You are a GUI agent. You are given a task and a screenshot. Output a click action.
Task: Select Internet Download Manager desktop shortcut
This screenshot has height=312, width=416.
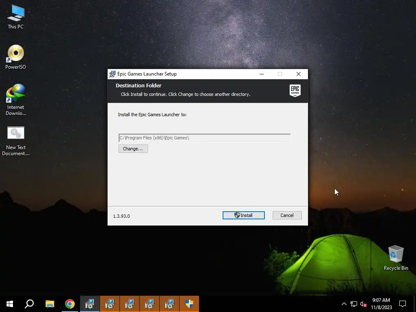[x=16, y=100]
